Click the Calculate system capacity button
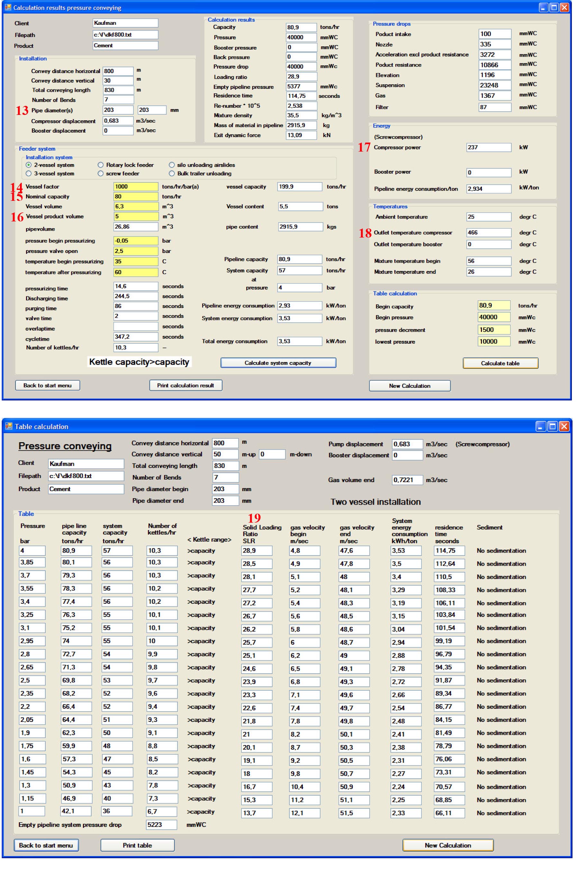586x877 pixels. pyautogui.click(x=278, y=363)
